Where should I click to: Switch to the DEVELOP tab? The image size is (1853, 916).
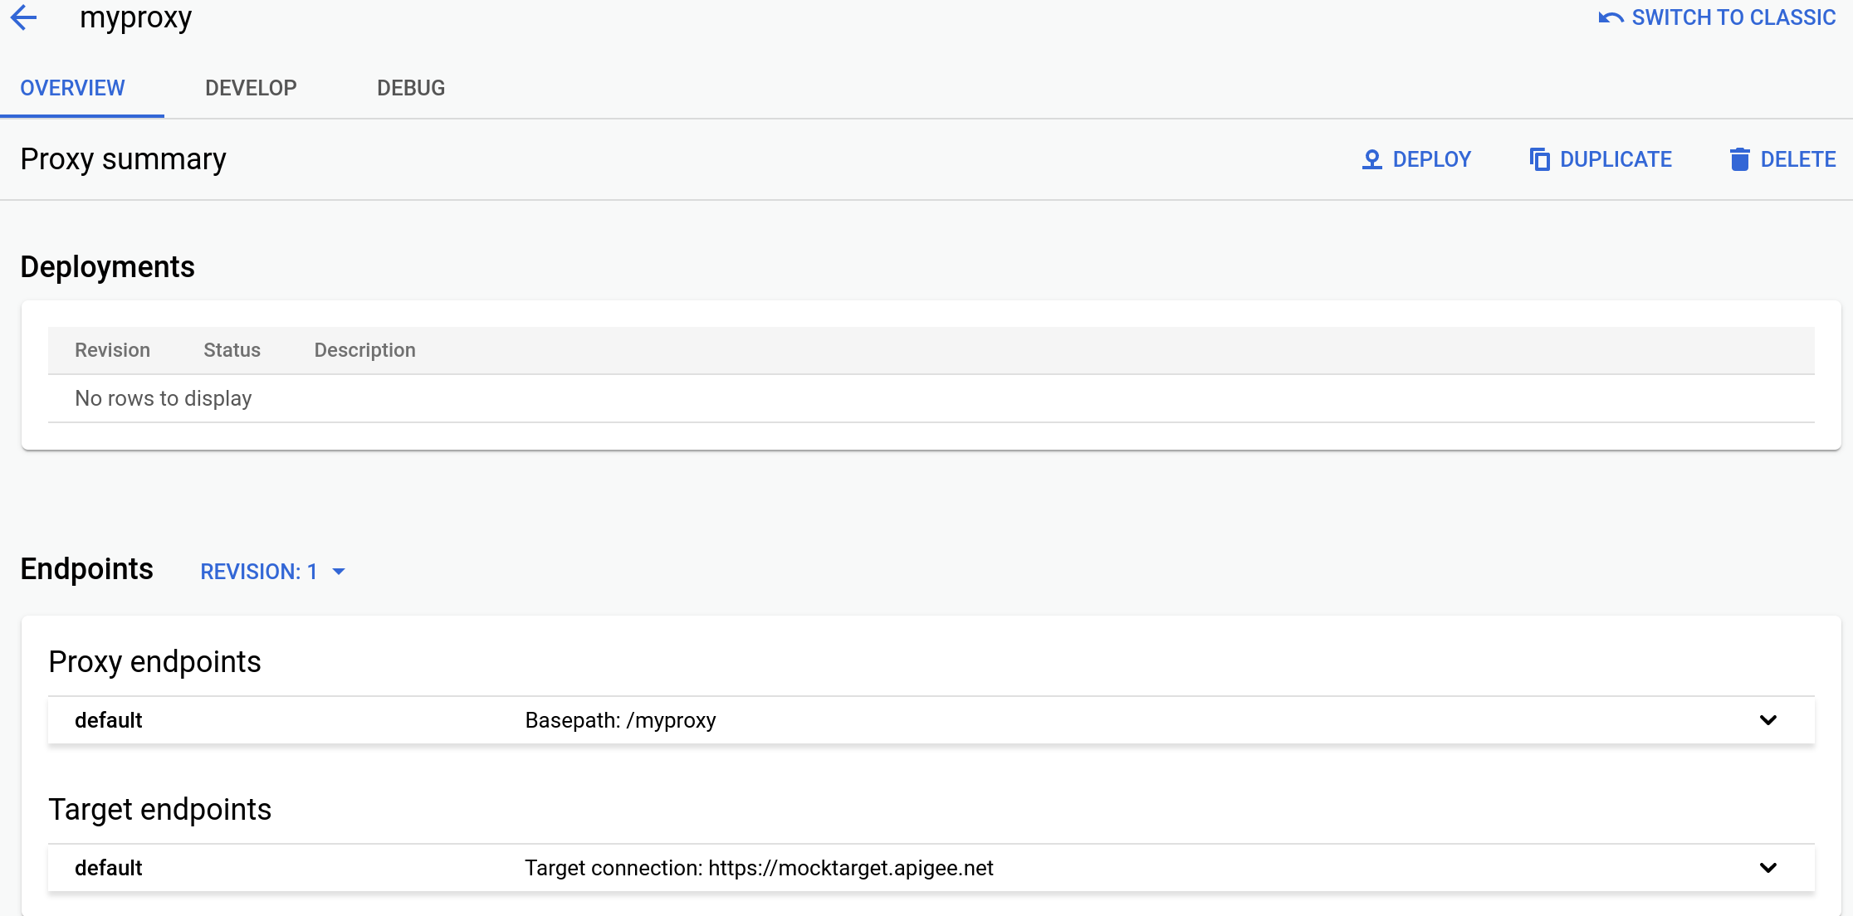point(248,86)
